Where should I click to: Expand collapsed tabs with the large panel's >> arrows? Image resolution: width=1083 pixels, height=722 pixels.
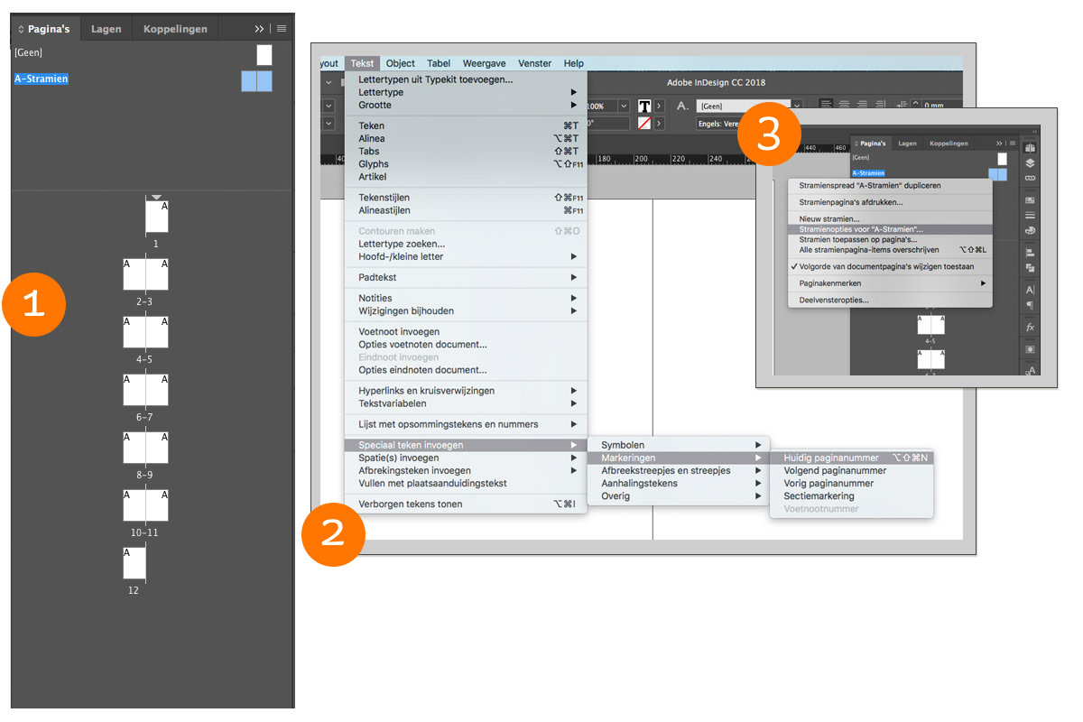point(260,29)
